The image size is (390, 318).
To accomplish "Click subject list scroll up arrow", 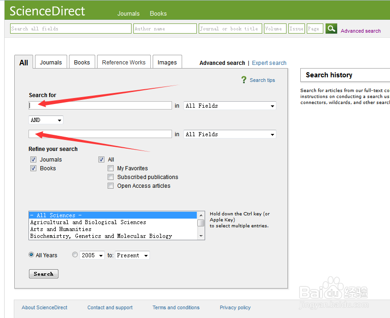I will [201, 215].
